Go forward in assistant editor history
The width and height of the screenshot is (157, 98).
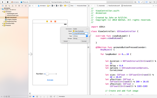pos(95,6)
